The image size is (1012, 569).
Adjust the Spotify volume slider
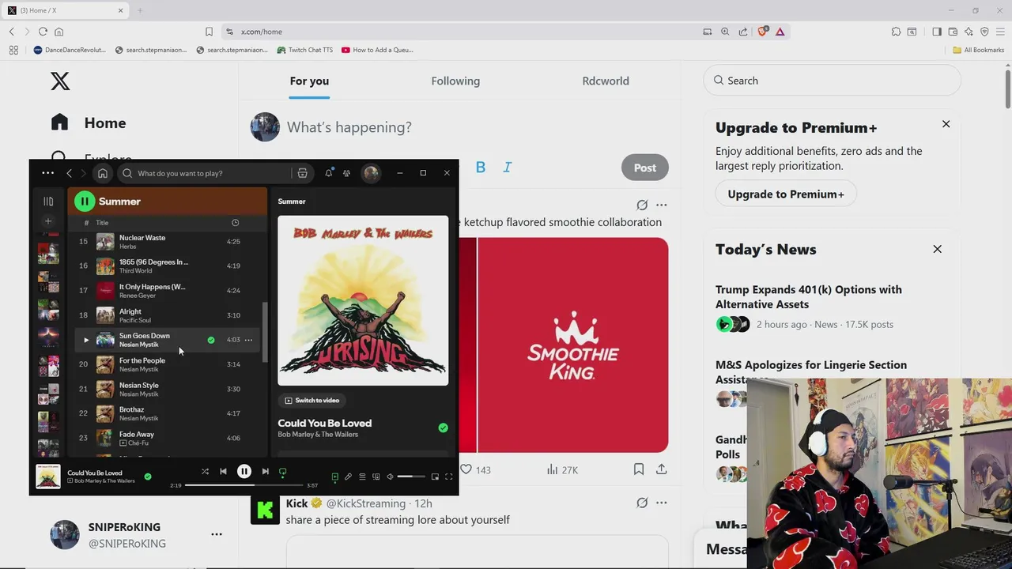click(411, 477)
